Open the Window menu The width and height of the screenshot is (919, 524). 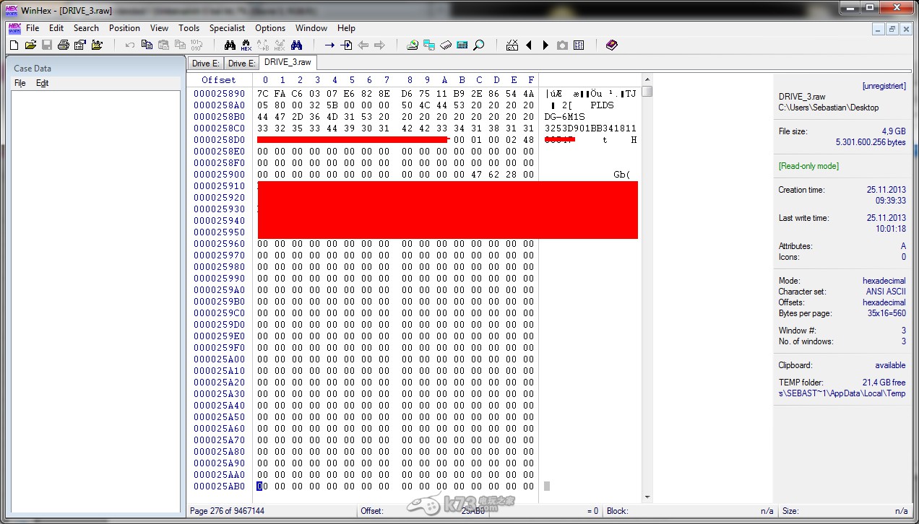coord(311,28)
